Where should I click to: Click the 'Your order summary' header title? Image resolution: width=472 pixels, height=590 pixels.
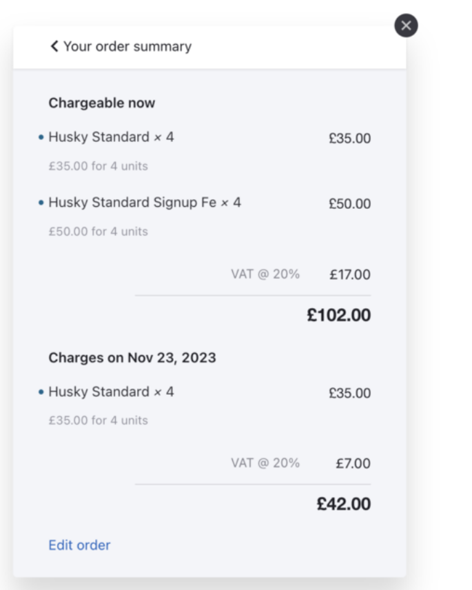point(127,47)
